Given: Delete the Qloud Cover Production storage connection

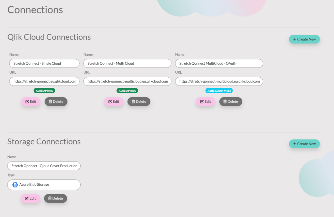Looking at the screenshot, I should tap(55, 198).
